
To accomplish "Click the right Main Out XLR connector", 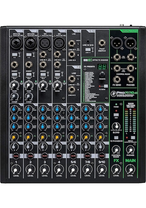I will [130, 43].
